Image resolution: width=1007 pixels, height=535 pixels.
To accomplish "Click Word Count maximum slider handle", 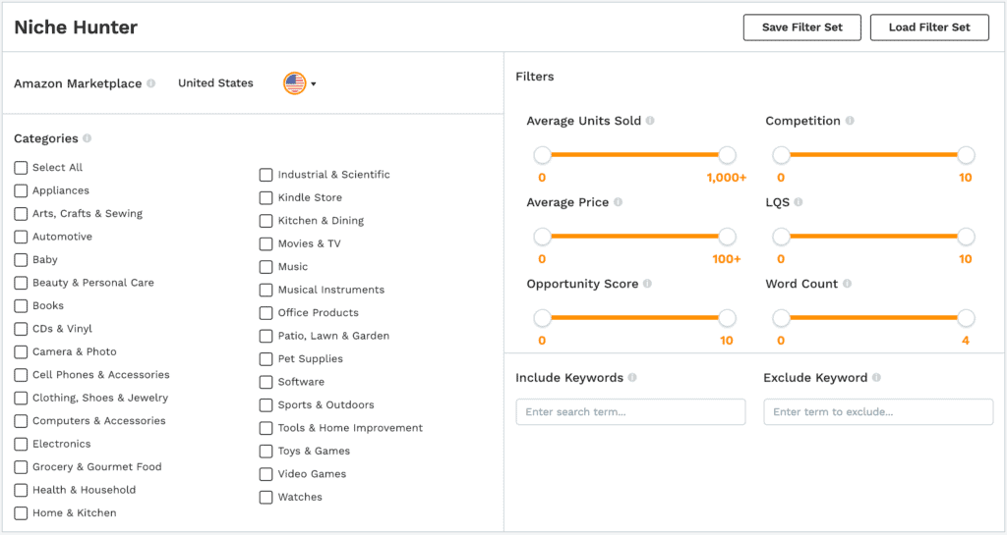I will [x=966, y=318].
